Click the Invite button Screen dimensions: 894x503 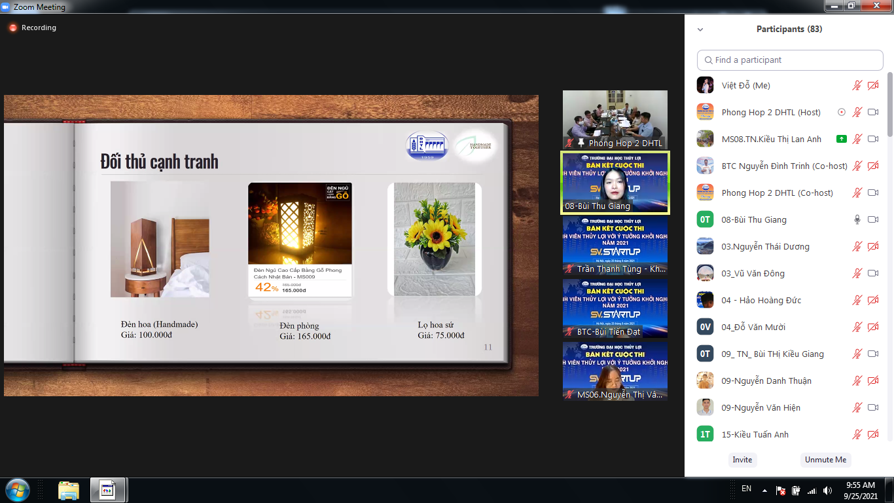(742, 460)
